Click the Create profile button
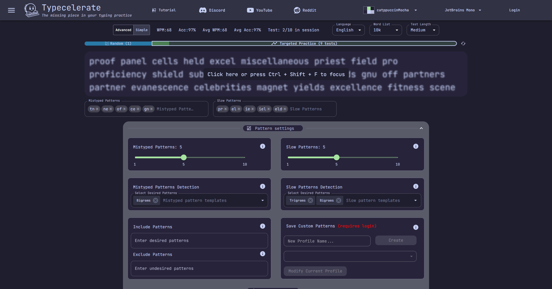 (396, 240)
